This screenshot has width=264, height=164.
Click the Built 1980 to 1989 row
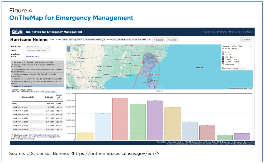click(37, 122)
